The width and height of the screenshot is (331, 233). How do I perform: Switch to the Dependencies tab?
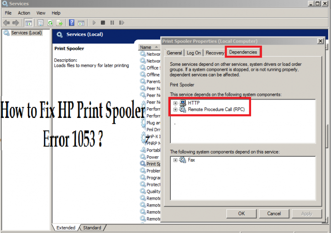click(243, 52)
